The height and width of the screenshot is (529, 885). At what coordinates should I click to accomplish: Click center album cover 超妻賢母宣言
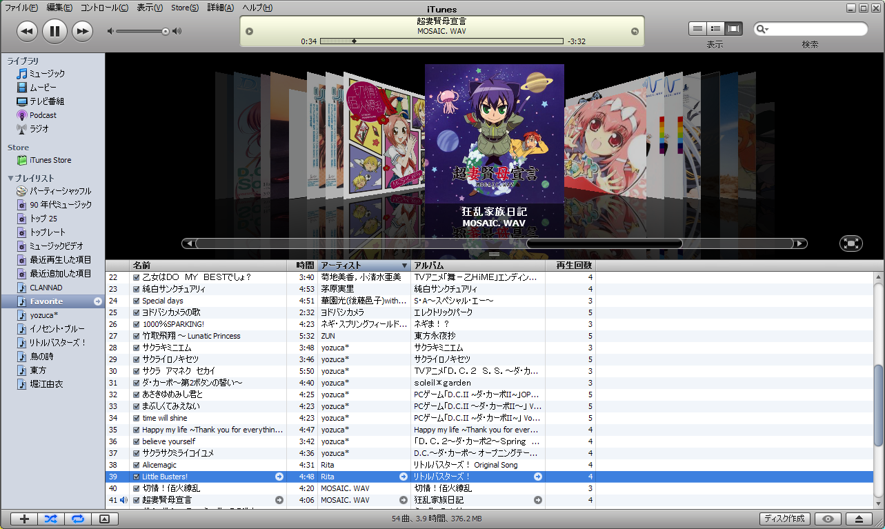(x=495, y=134)
